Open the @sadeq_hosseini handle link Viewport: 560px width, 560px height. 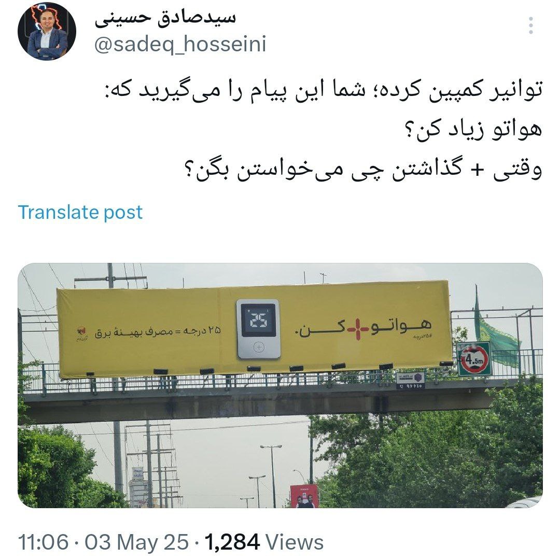180,45
